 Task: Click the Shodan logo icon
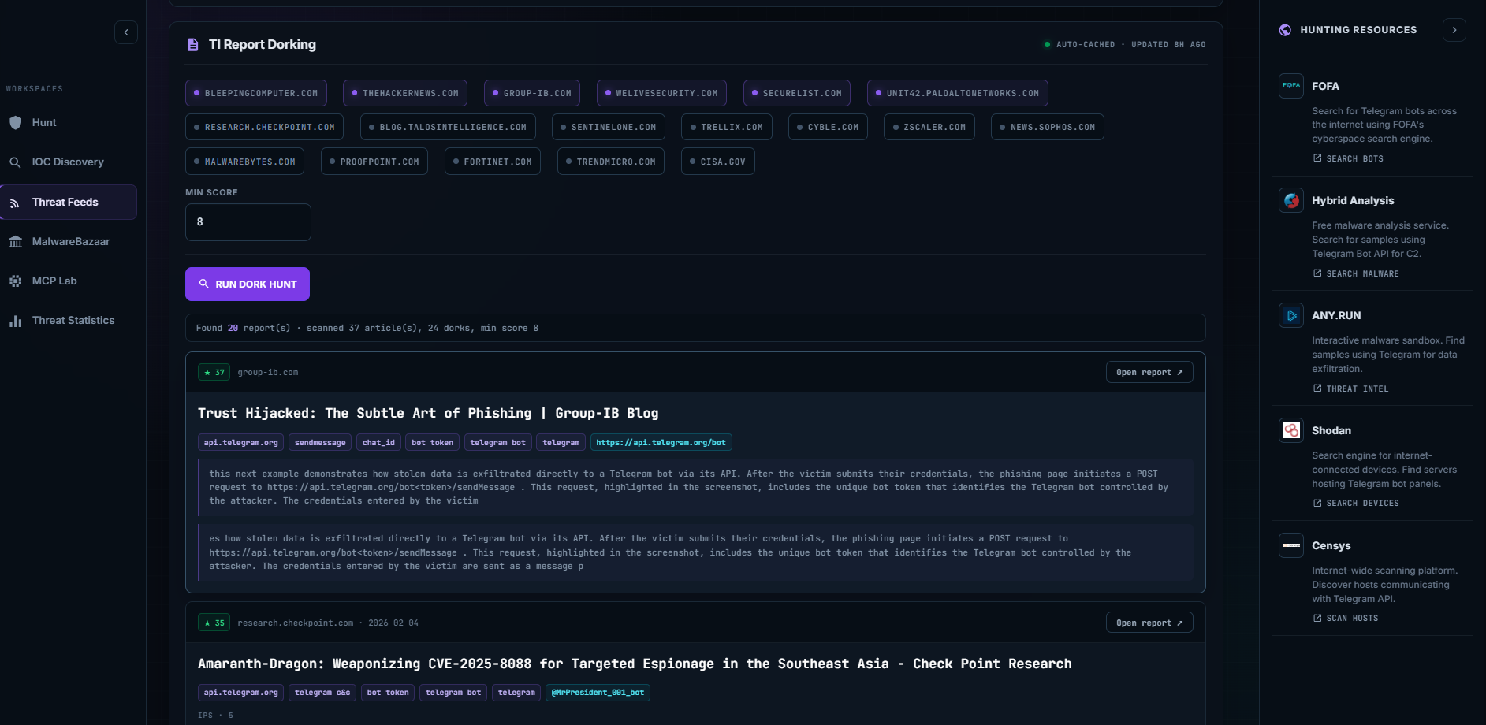coord(1291,430)
